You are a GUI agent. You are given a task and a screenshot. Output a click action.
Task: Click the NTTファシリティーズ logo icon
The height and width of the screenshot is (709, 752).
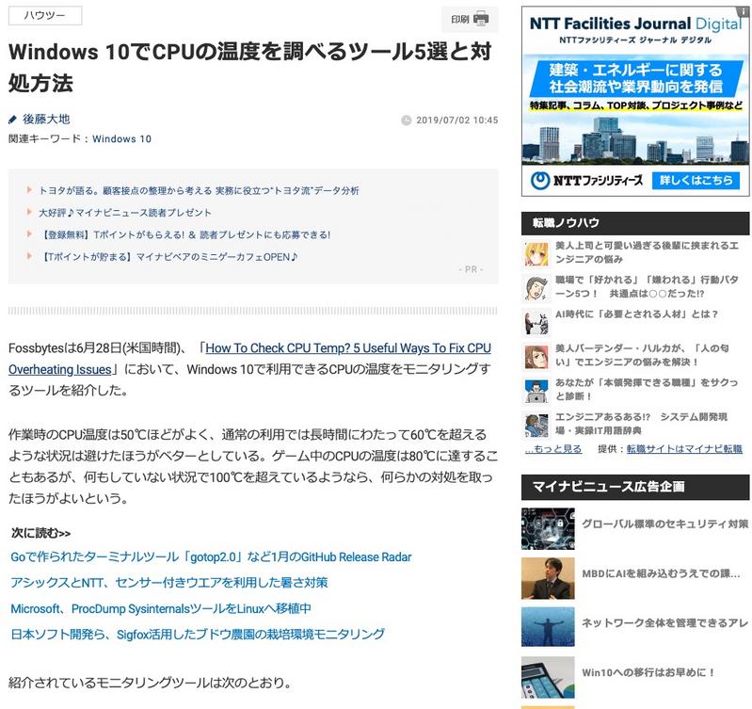click(x=540, y=181)
